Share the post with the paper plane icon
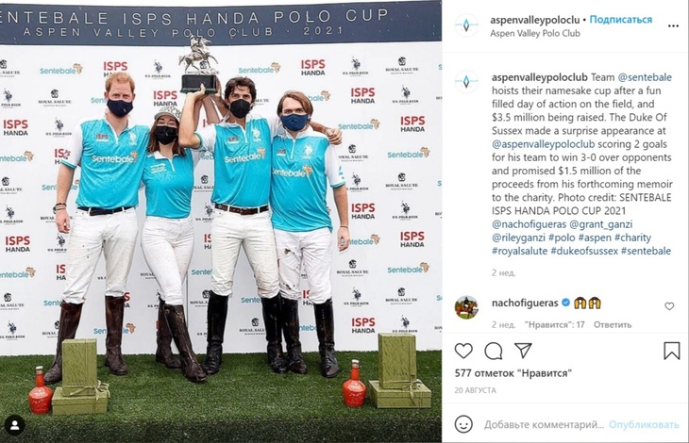The width and height of the screenshot is (689, 443). tap(523, 351)
